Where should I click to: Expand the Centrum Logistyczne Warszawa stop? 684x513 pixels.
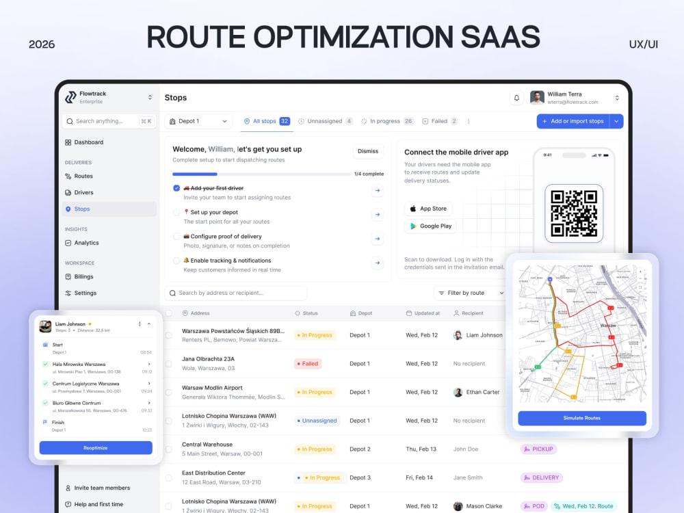(149, 384)
